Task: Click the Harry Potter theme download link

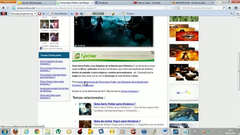Action: (110, 83)
